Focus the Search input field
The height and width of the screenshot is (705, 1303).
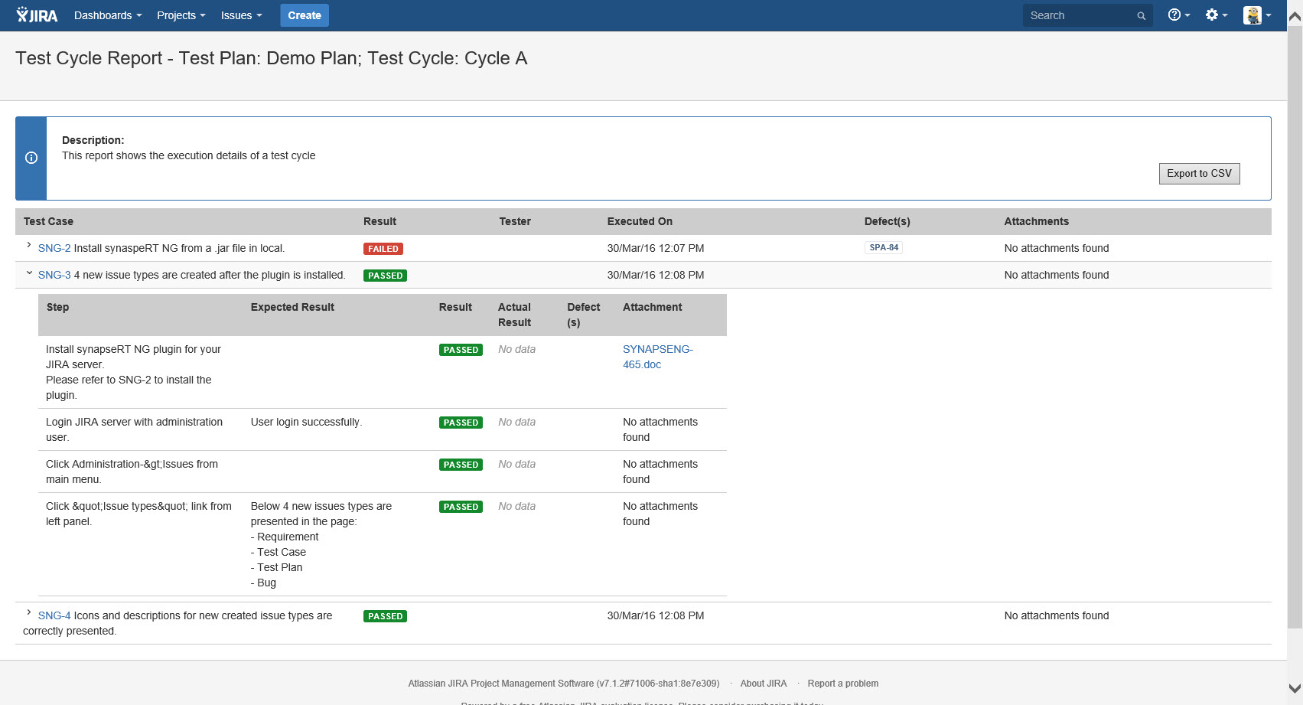pos(1079,15)
